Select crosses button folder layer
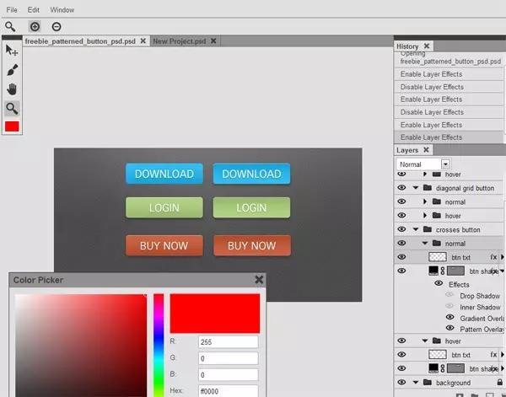 click(449, 229)
